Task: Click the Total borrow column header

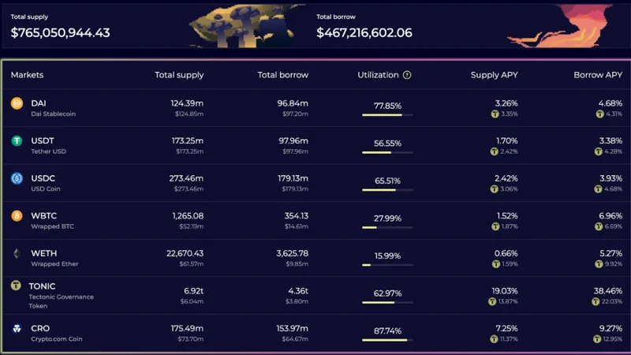Action: click(283, 75)
